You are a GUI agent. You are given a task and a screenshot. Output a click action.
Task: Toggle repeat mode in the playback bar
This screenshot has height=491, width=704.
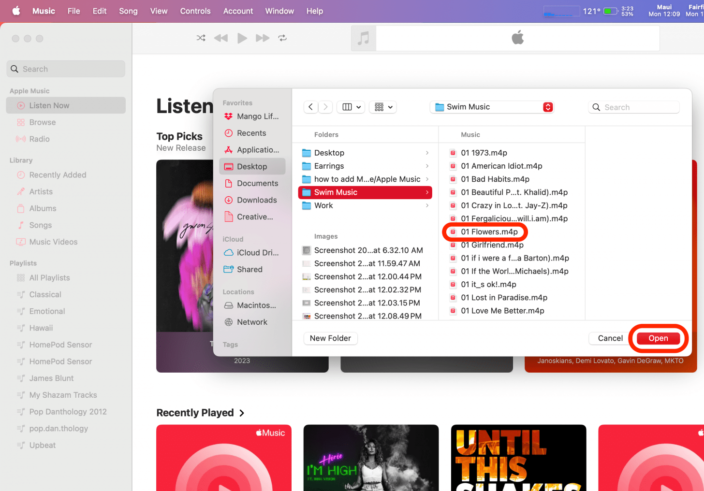click(x=282, y=38)
